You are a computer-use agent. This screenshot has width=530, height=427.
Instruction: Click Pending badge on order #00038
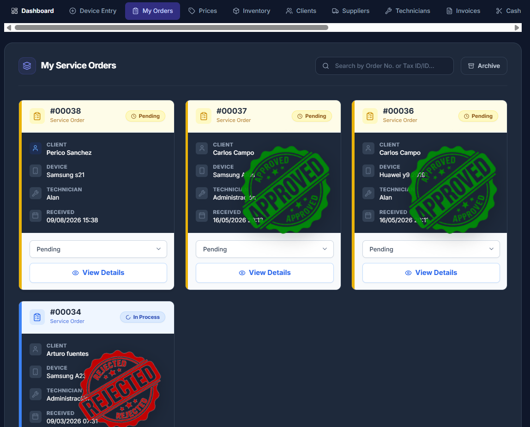145,116
